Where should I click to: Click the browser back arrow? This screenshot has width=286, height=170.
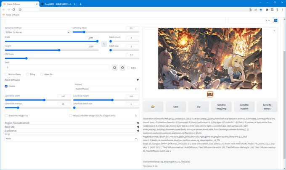(4, 10)
